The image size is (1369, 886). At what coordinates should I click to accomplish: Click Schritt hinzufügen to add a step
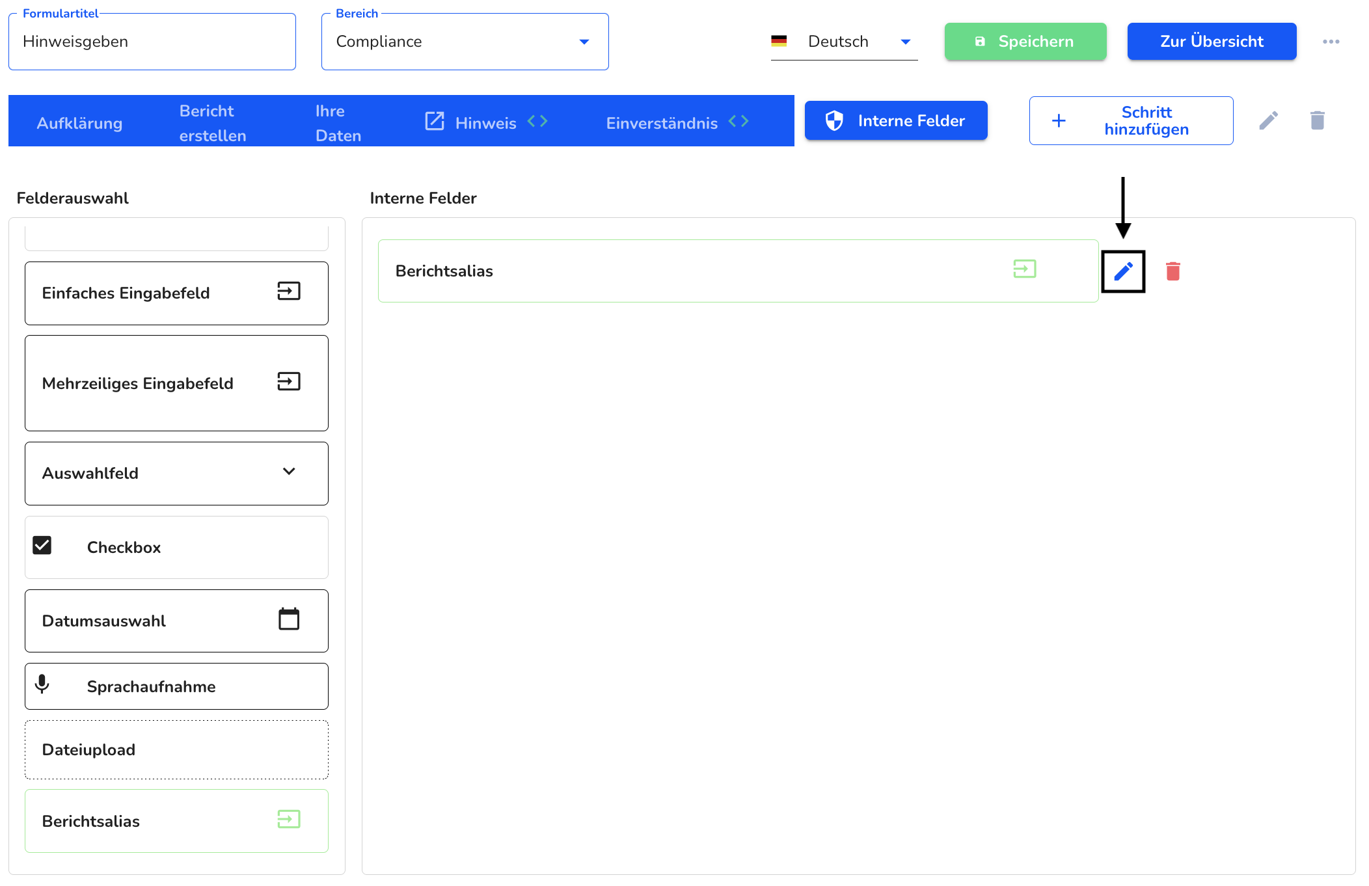coord(1131,120)
